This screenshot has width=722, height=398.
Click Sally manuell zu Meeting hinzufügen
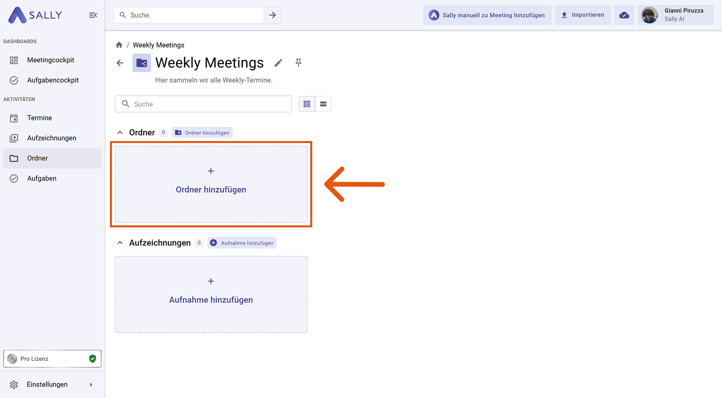(x=487, y=15)
